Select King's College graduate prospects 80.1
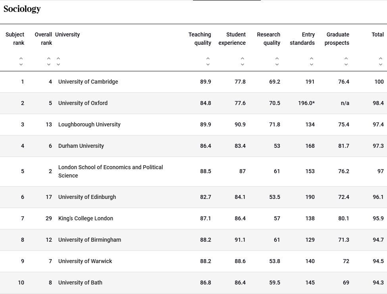Image resolution: width=387 pixels, height=294 pixels. (x=344, y=218)
